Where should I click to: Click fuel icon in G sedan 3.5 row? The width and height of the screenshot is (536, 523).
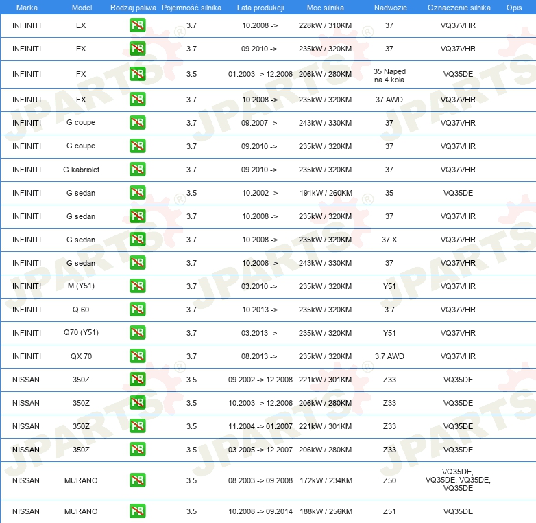pyautogui.click(x=137, y=193)
